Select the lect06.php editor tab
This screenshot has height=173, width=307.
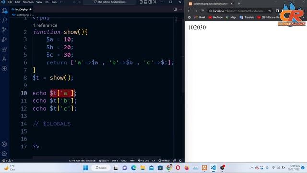coord(21,9)
